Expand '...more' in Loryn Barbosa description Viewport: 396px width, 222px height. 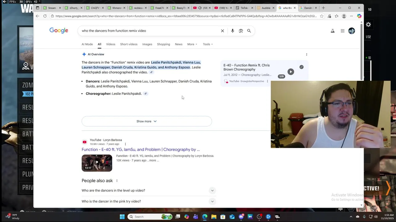(153, 161)
